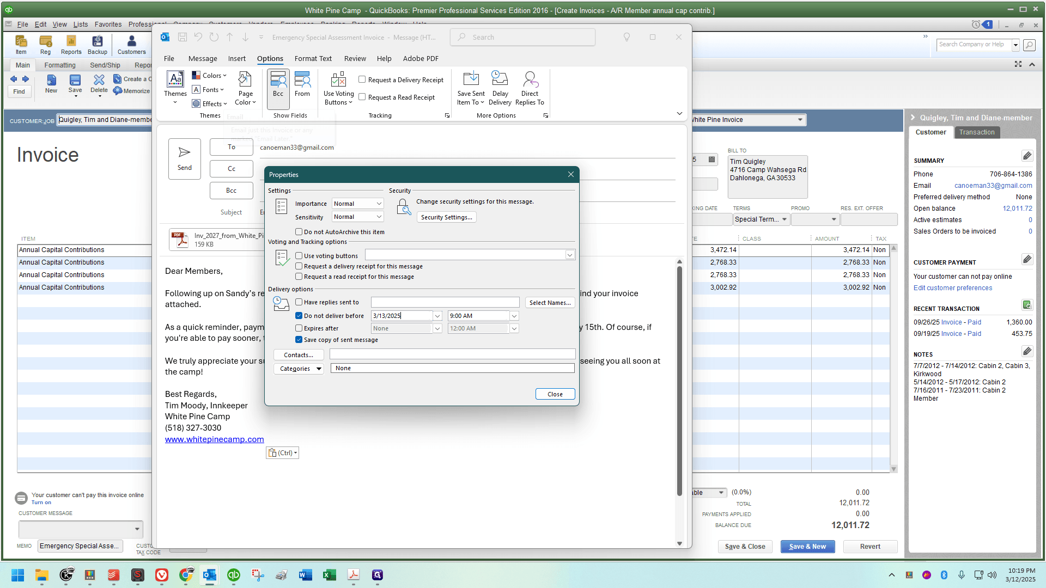Open the 9:00 AM time dropdown
1046x588 pixels.
tap(514, 316)
